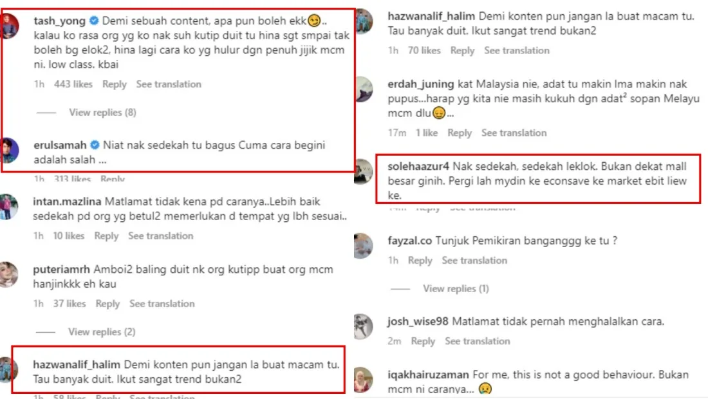The height and width of the screenshot is (399, 708).
Task: Click tash_yong's profile avatar
Action: click(9, 26)
